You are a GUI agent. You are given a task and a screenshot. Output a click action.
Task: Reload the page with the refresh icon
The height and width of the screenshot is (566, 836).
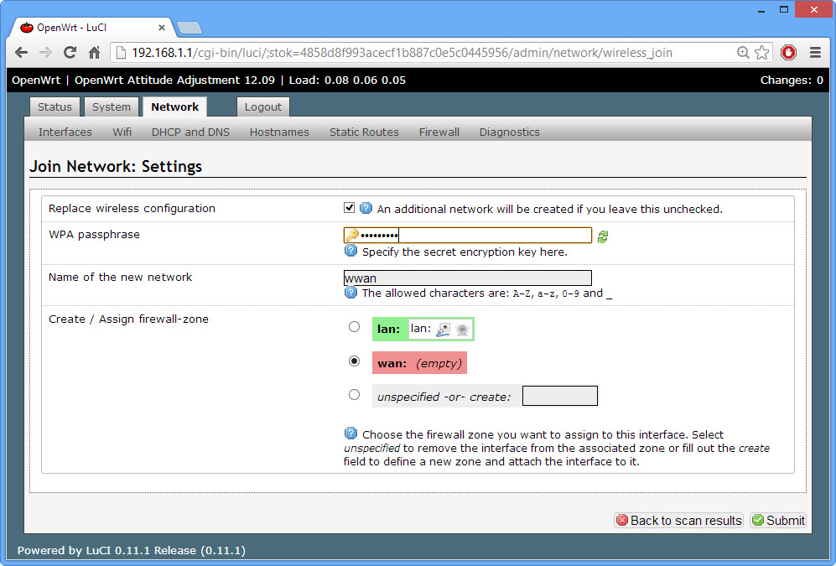tap(70, 52)
